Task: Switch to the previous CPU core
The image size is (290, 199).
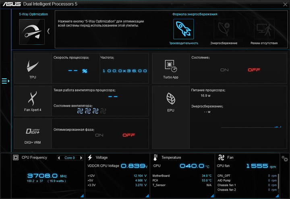Action: 59,158
